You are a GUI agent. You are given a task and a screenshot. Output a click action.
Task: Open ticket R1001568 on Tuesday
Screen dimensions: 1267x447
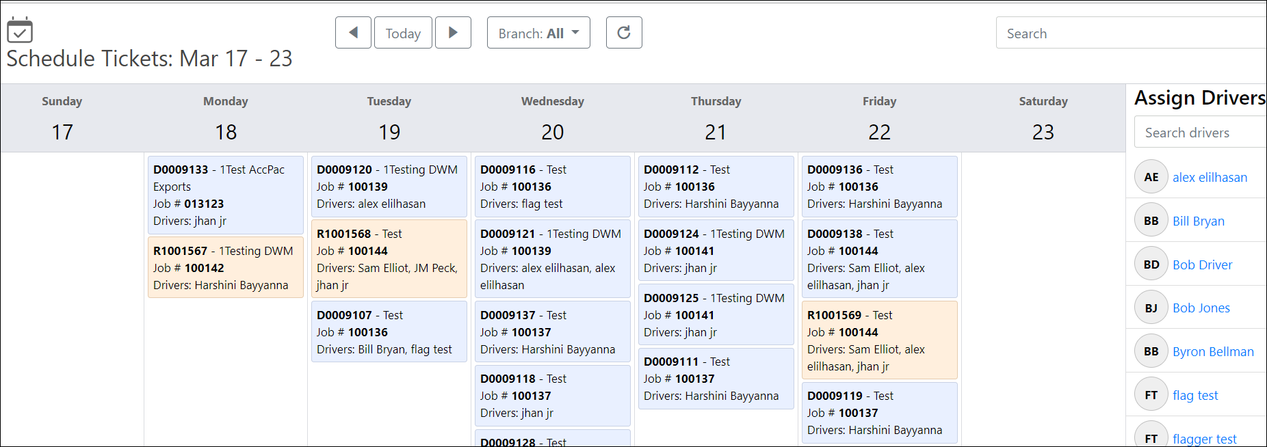(x=389, y=259)
